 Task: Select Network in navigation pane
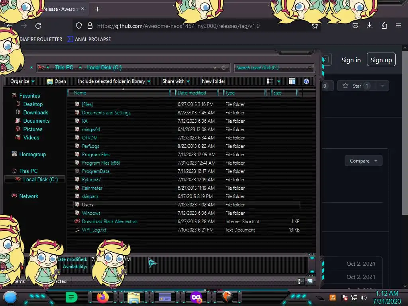[29, 196]
